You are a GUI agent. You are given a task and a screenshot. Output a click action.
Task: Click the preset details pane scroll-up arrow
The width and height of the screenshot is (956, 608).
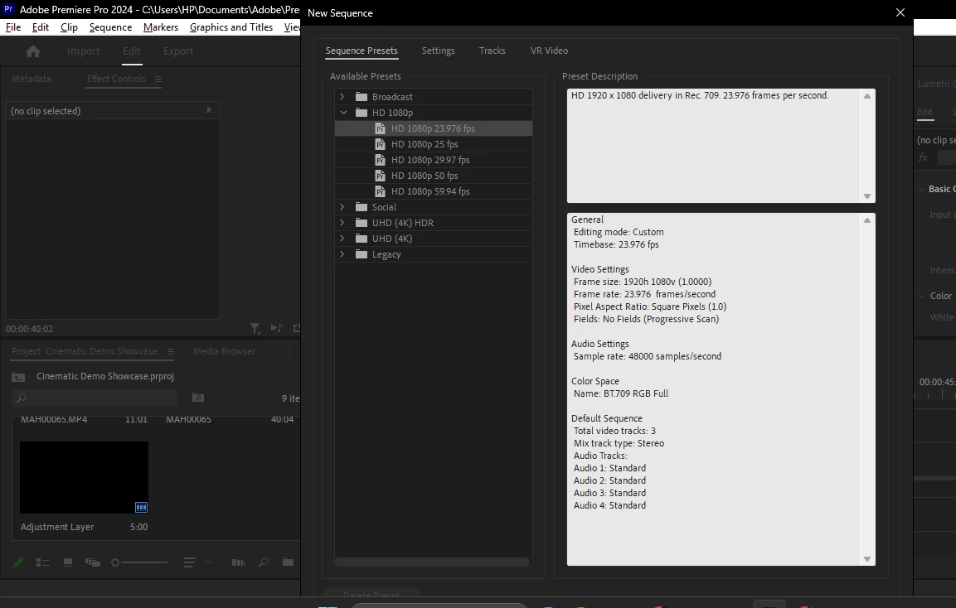867,220
